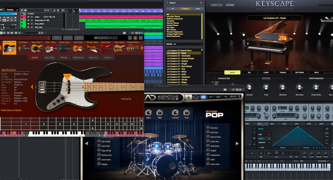
Task: Open the Electronics tab in MODO BASS
Action: click(x=78, y=58)
